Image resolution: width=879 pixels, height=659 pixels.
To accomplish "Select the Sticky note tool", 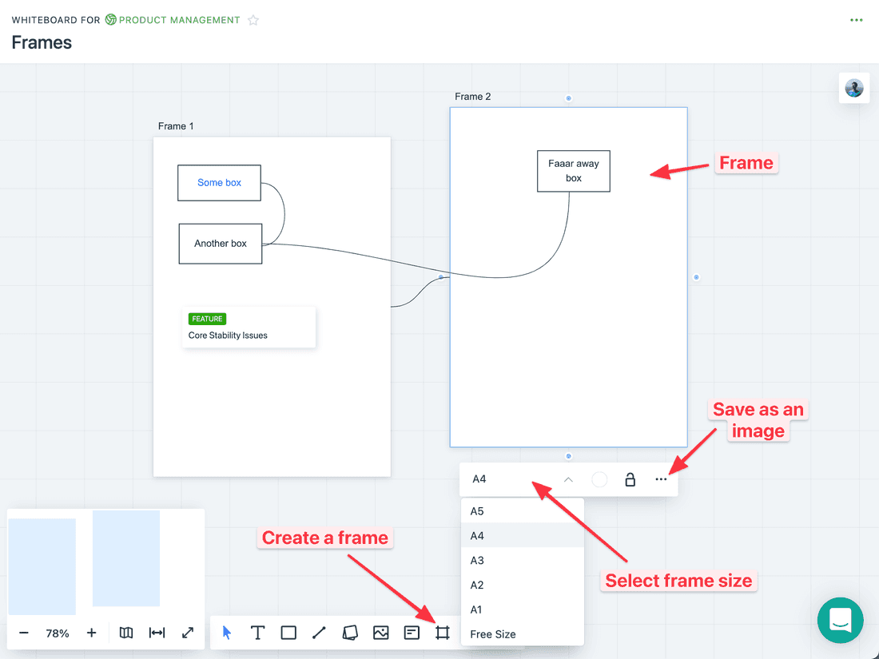I will click(x=349, y=633).
